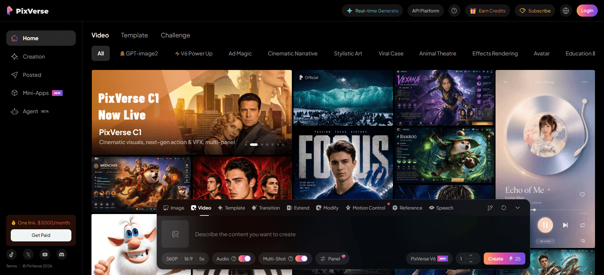Image resolution: width=604 pixels, height=275 pixels.
Task: Open the Discord social icon
Action: click(x=62, y=254)
